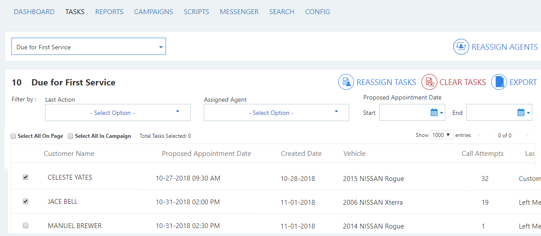Click customer name MANUEL BREWER

pos(75,226)
